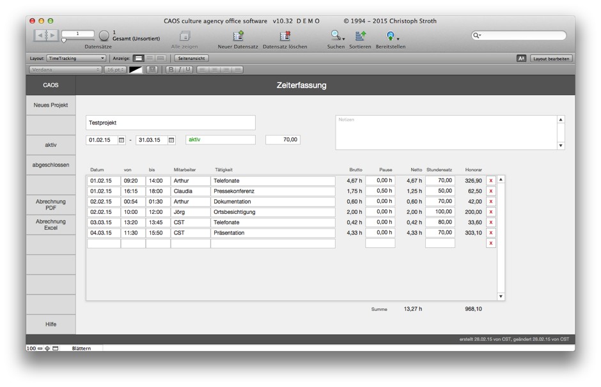The image size is (601, 387).
Task: Open the Layout TimeTracking dropdown
Action: click(76, 59)
